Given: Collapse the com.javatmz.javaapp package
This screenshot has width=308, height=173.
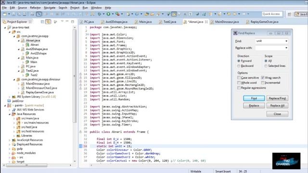Looking at the screenshot, I should (x=14, y=36).
